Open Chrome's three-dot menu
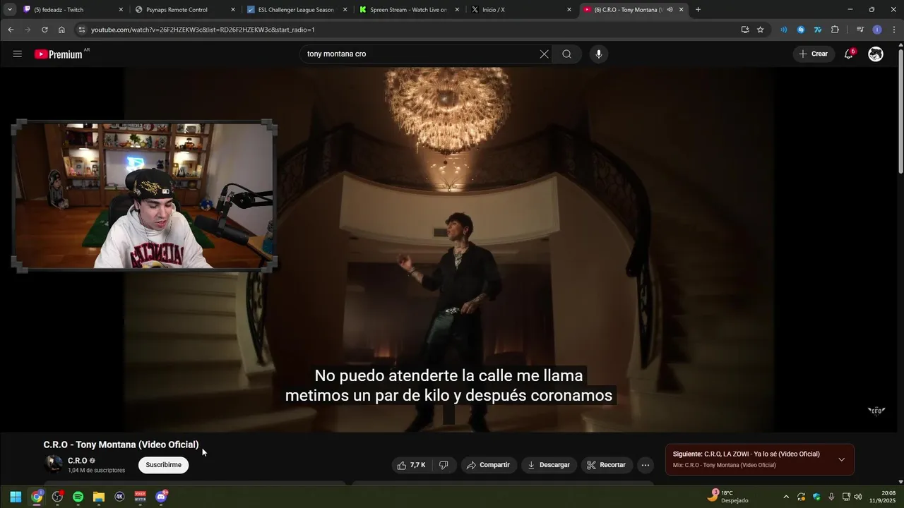Image resolution: width=904 pixels, height=508 pixels. [894, 30]
